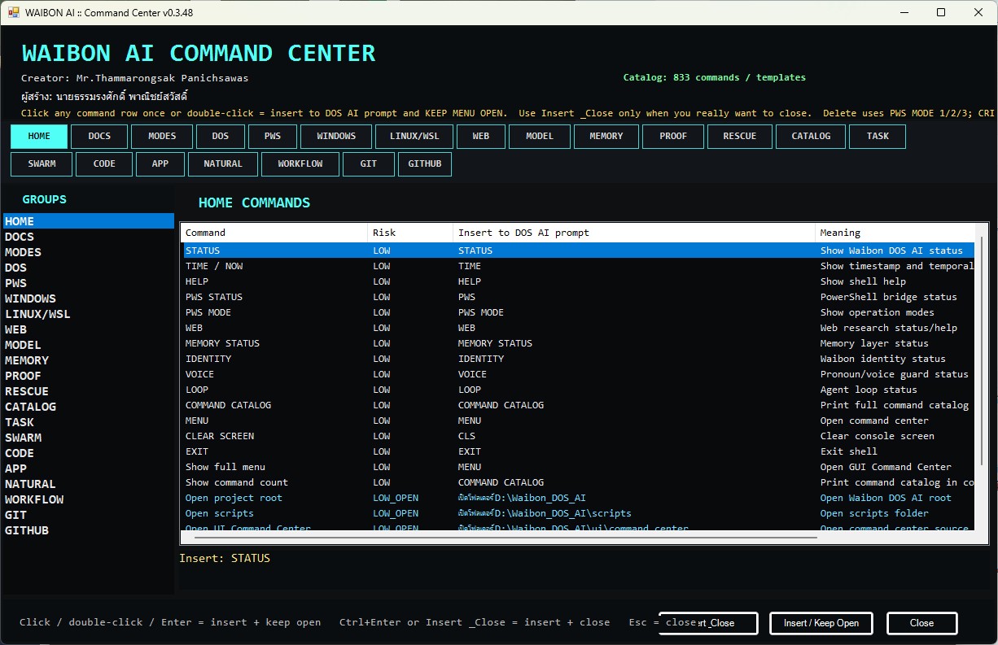Select the STATUS command row

pos(578,251)
